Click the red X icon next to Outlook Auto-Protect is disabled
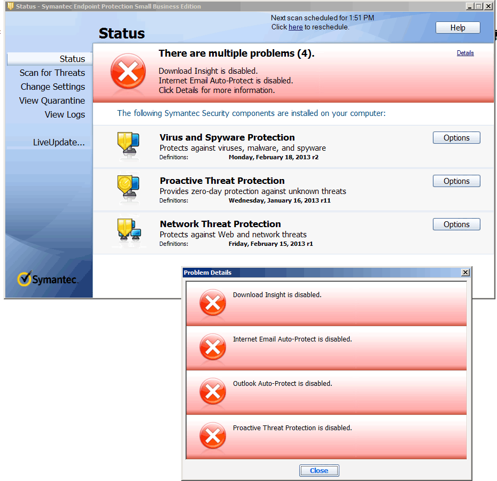Image resolution: width=497 pixels, height=481 pixels. (x=213, y=392)
